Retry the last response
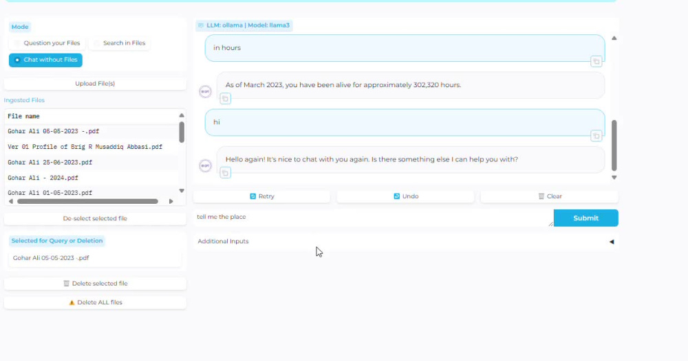Viewport: 688px width, 361px height. tap(262, 196)
